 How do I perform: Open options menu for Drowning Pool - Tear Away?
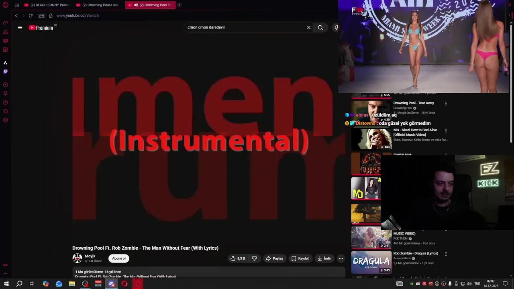(x=446, y=104)
